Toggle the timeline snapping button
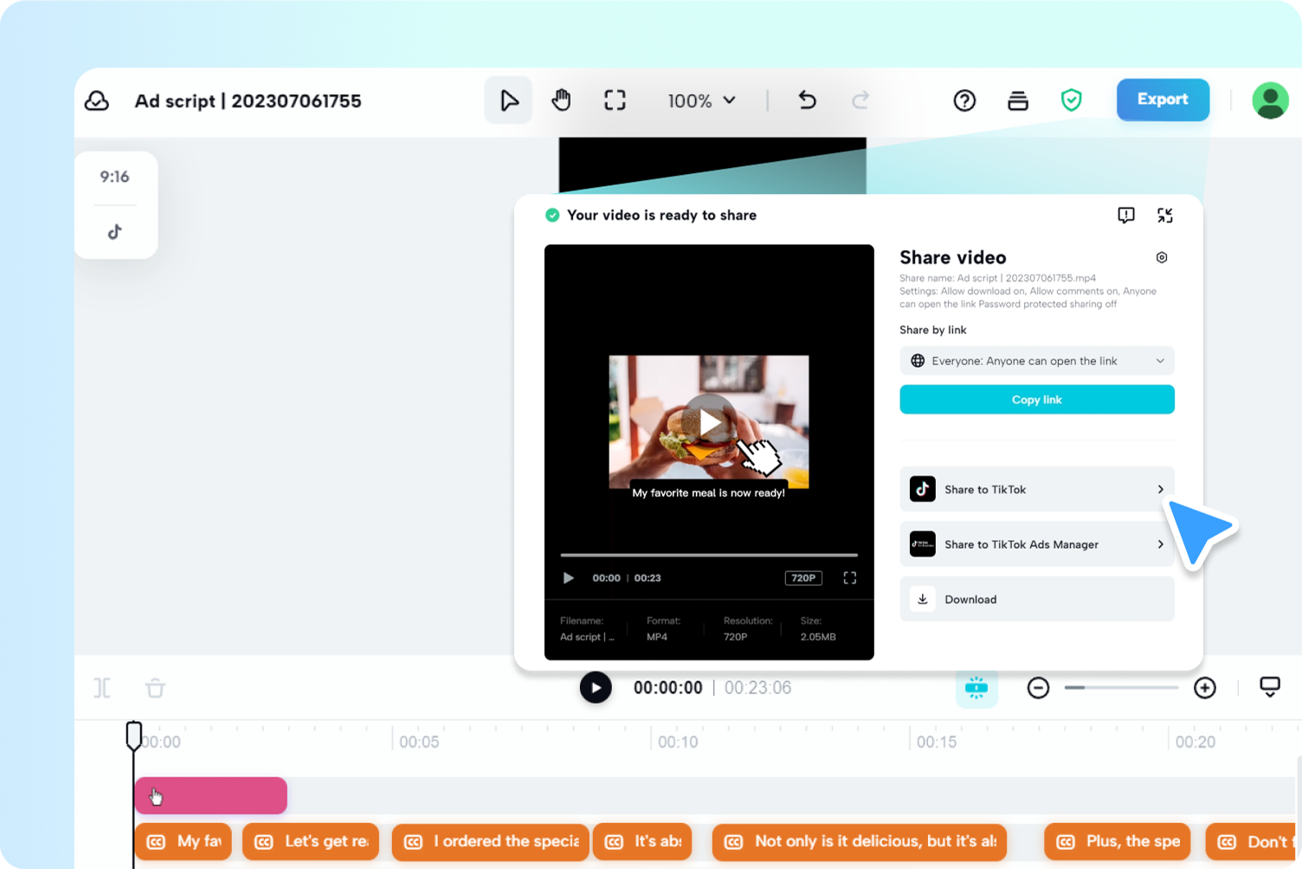Viewport: 1302px width, 869px height. click(x=976, y=687)
